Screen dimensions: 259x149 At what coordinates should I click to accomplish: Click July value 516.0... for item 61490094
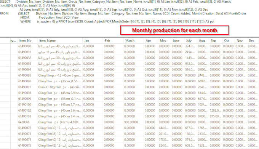pyautogui.click(x=190, y=69)
